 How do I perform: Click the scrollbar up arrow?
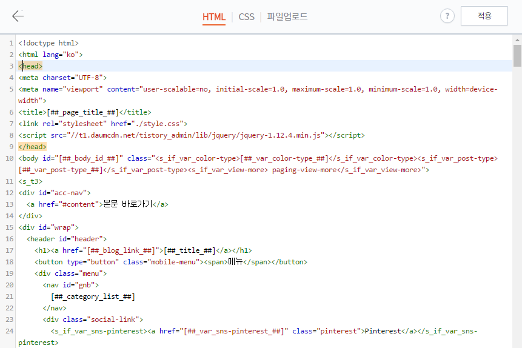click(517, 40)
